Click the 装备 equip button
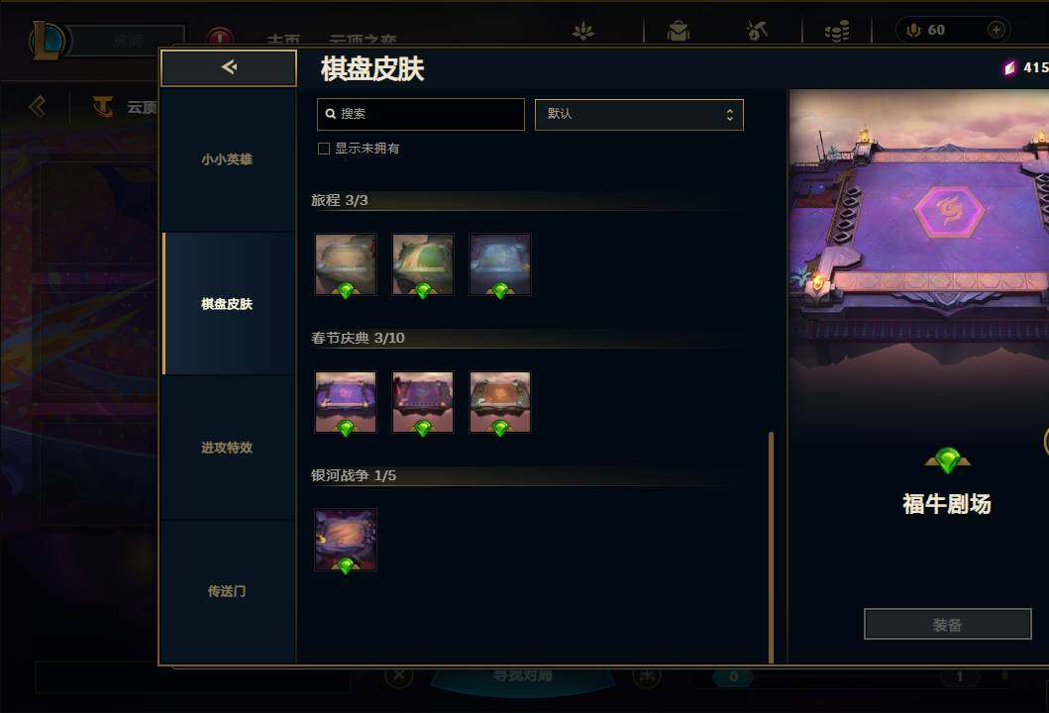 click(947, 624)
